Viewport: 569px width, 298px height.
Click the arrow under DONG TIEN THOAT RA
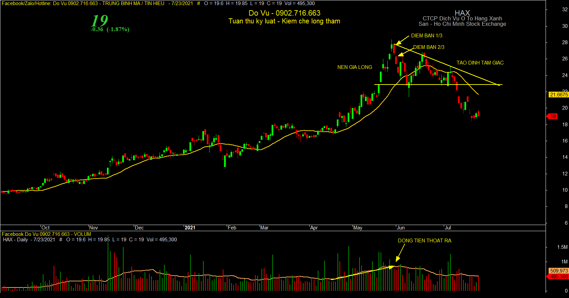(400, 253)
